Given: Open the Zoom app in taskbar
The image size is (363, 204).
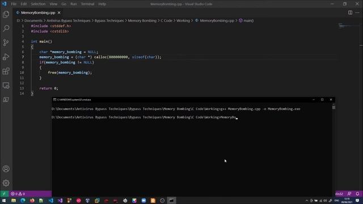Looking at the screenshot, I should (143, 201).
